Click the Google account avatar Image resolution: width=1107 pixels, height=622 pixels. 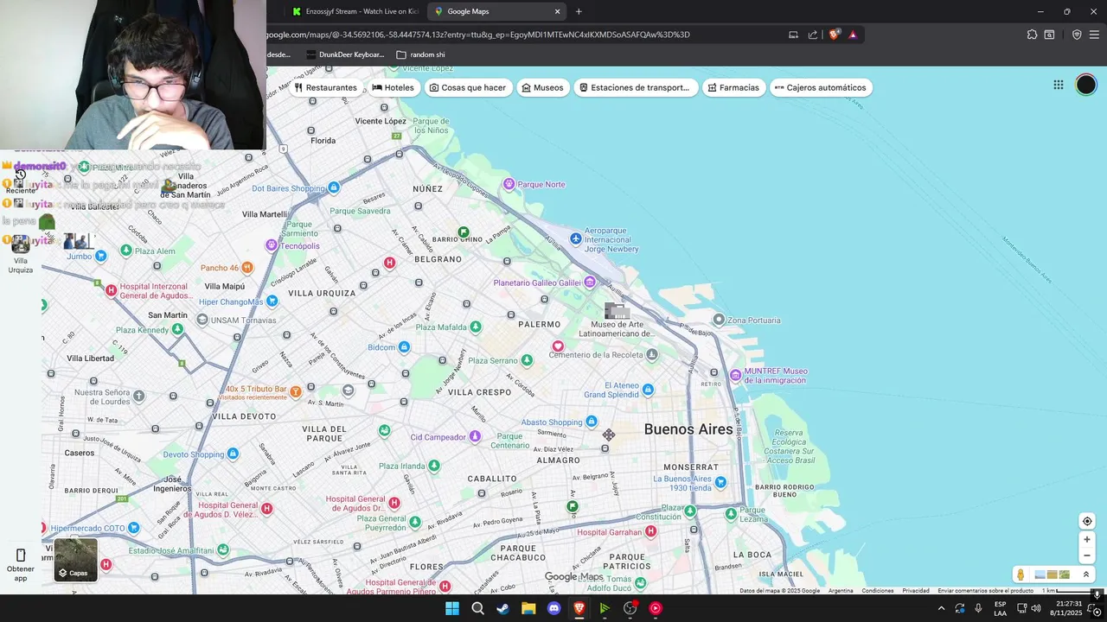[1085, 85]
